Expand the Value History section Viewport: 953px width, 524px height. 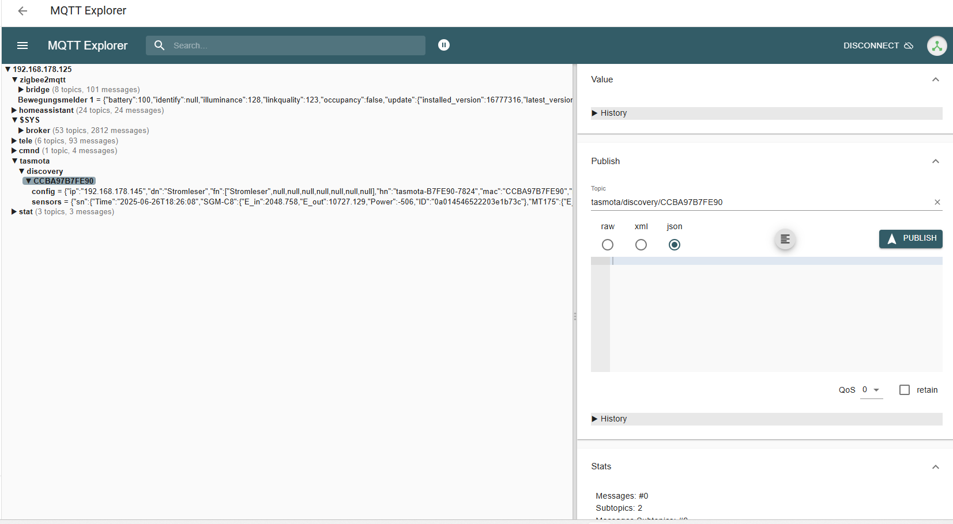pos(767,113)
